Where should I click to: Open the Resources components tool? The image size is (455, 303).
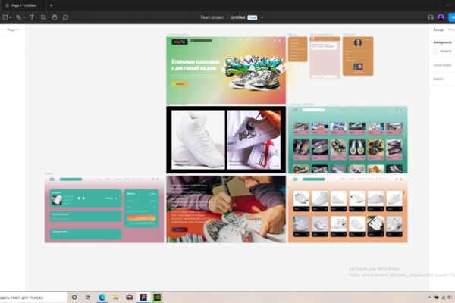(x=43, y=17)
